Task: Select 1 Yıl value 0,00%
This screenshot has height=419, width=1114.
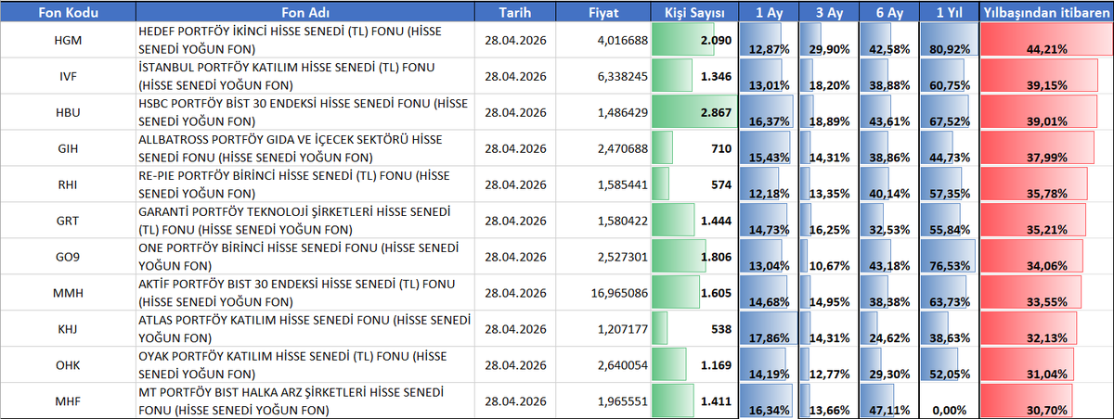Action: click(x=948, y=400)
